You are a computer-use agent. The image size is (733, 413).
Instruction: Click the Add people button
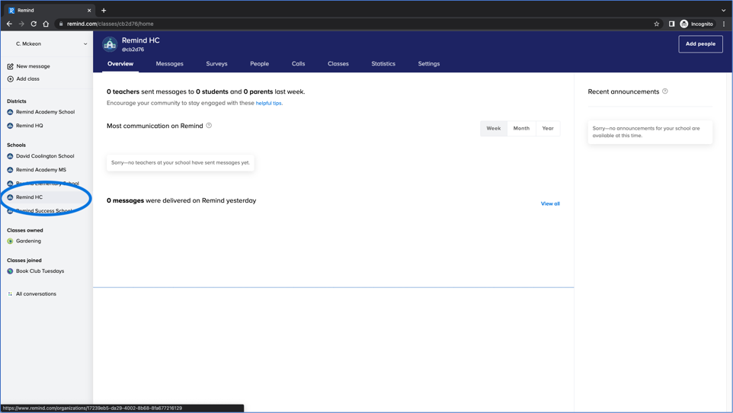point(700,44)
